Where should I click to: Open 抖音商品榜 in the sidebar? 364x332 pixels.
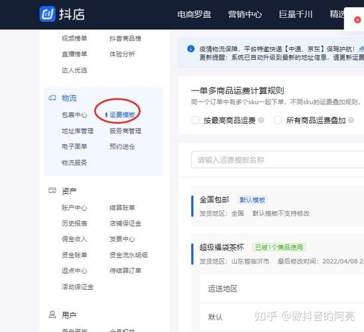pos(126,39)
